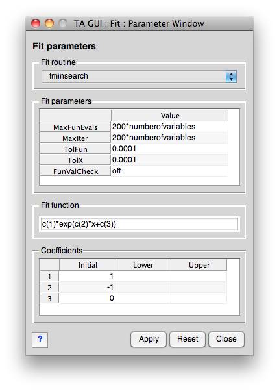Select Initial value cell for coefficient 2

pos(87,287)
